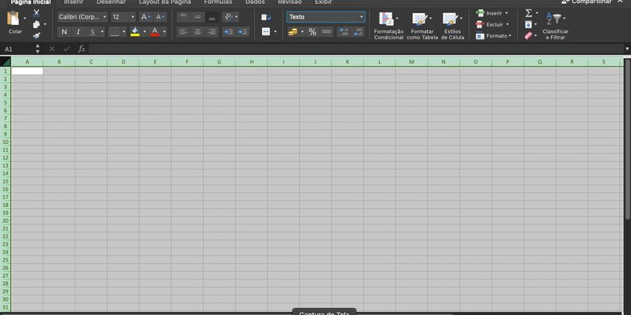This screenshot has width=631, height=315.
Task: Toggle underline (S) formatting
Action: point(92,32)
